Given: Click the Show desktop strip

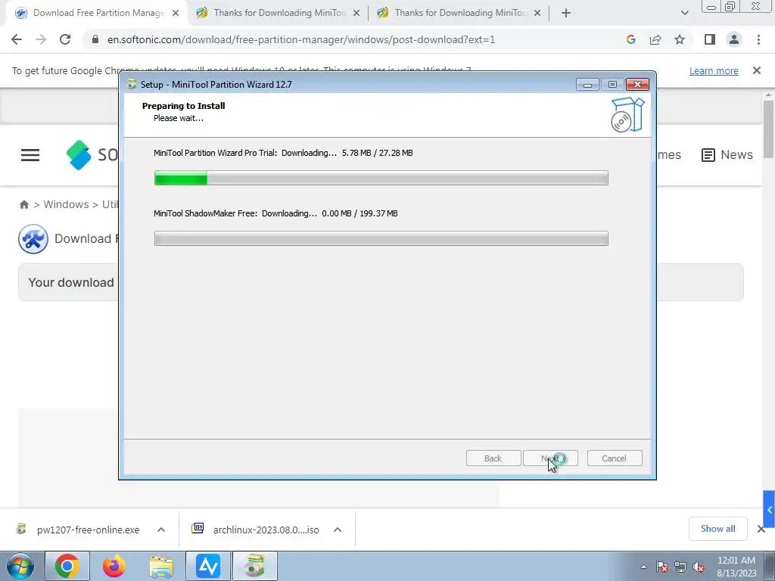Looking at the screenshot, I should 770,566.
